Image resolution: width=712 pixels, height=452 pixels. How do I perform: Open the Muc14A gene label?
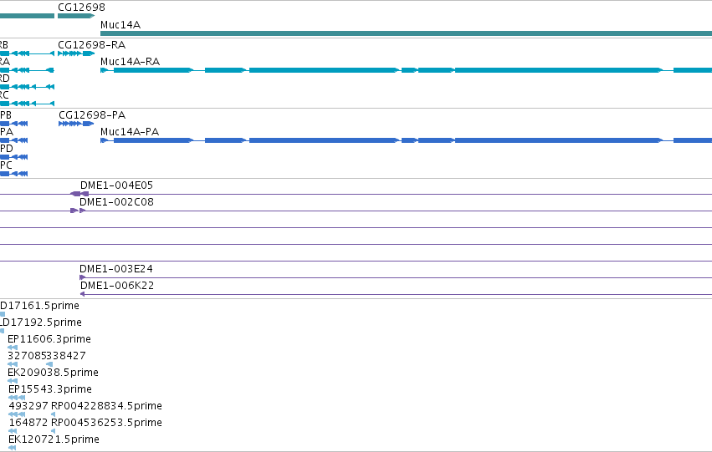[120, 25]
